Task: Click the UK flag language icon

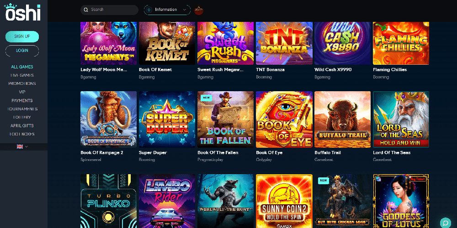Action: pyautogui.click(x=20, y=146)
